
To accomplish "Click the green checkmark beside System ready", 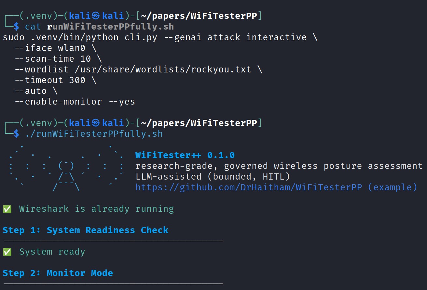I will click(x=7, y=252).
